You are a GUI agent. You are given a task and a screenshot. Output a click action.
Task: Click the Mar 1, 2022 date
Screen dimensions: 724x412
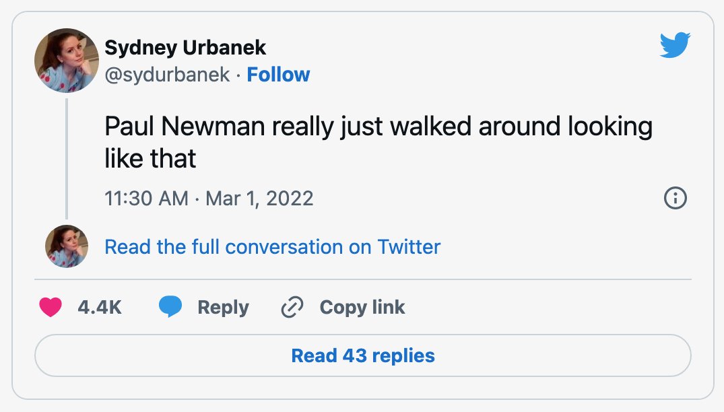pyautogui.click(x=259, y=199)
